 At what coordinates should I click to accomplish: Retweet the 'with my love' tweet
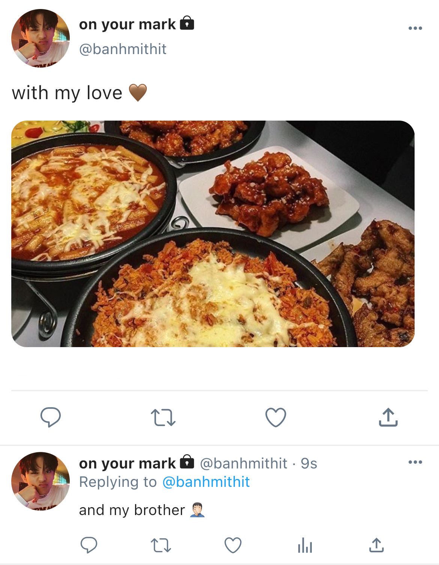[x=163, y=418]
